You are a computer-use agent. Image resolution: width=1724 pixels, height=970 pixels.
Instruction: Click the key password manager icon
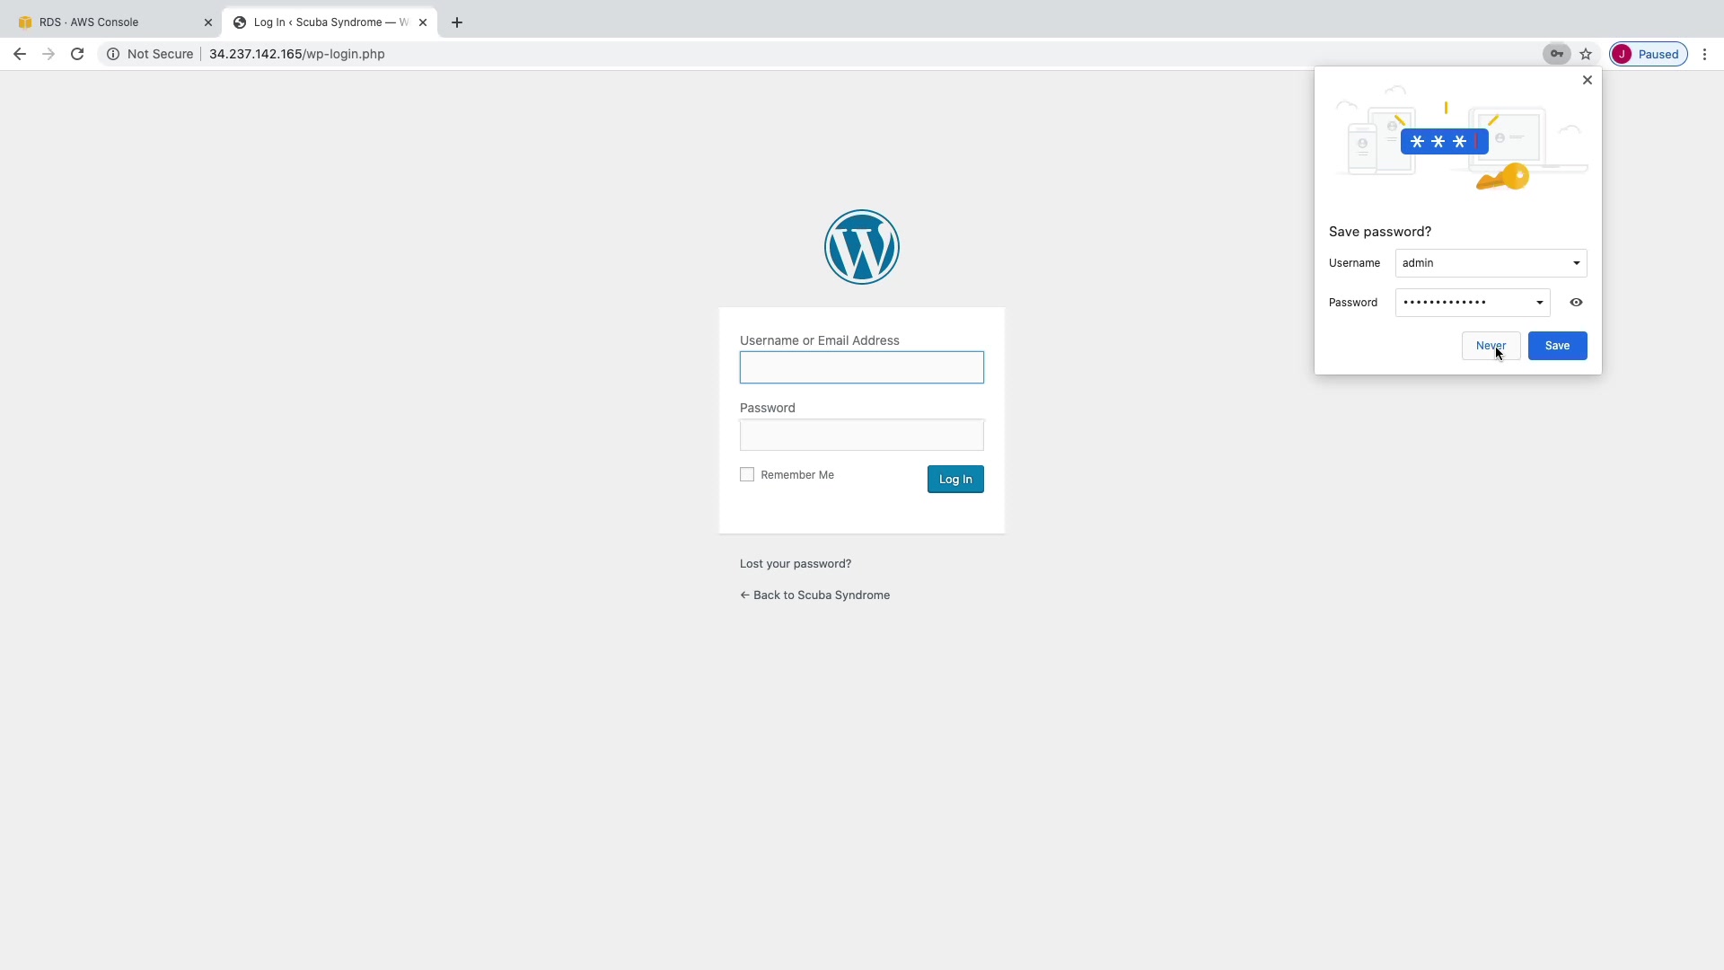(1556, 54)
